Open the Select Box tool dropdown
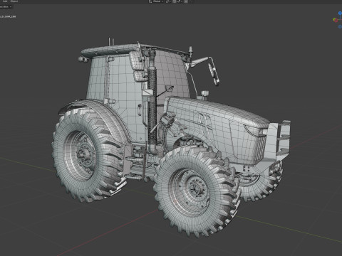The height and width of the screenshot is (256, 342). coord(6,6)
